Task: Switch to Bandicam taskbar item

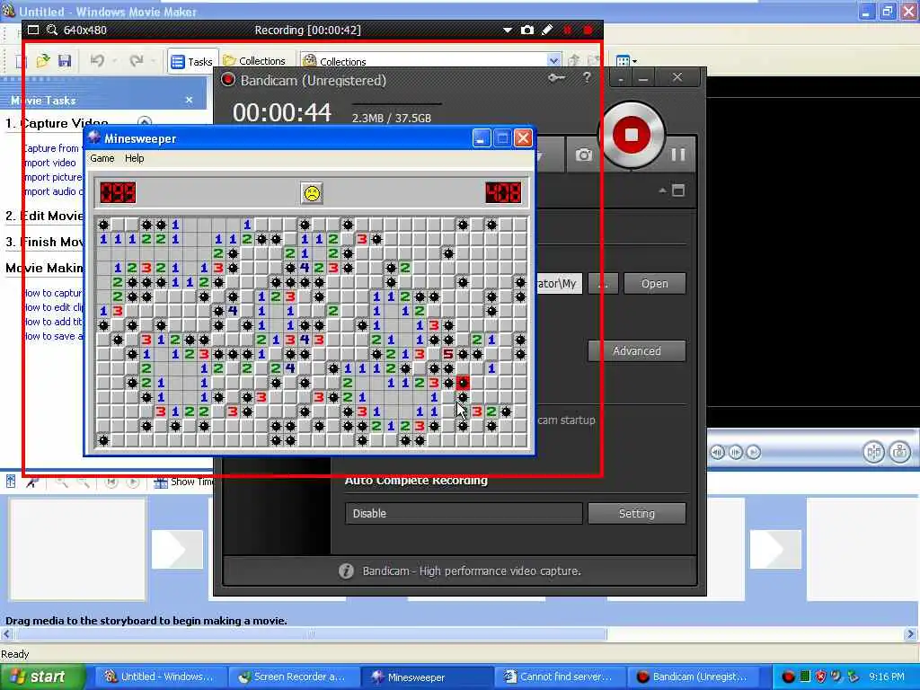Action: coord(693,677)
